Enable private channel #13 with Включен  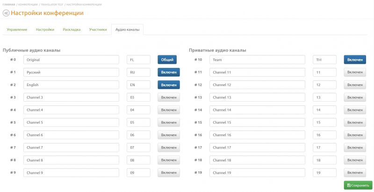tap(355, 97)
